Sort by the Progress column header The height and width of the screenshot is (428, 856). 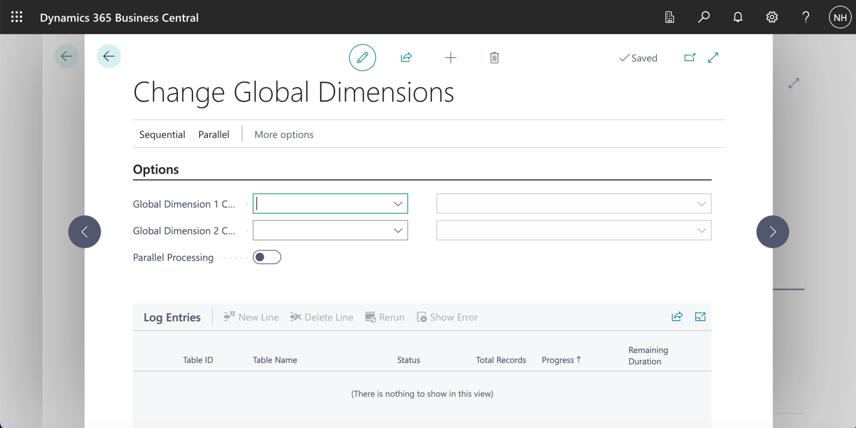[558, 360]
